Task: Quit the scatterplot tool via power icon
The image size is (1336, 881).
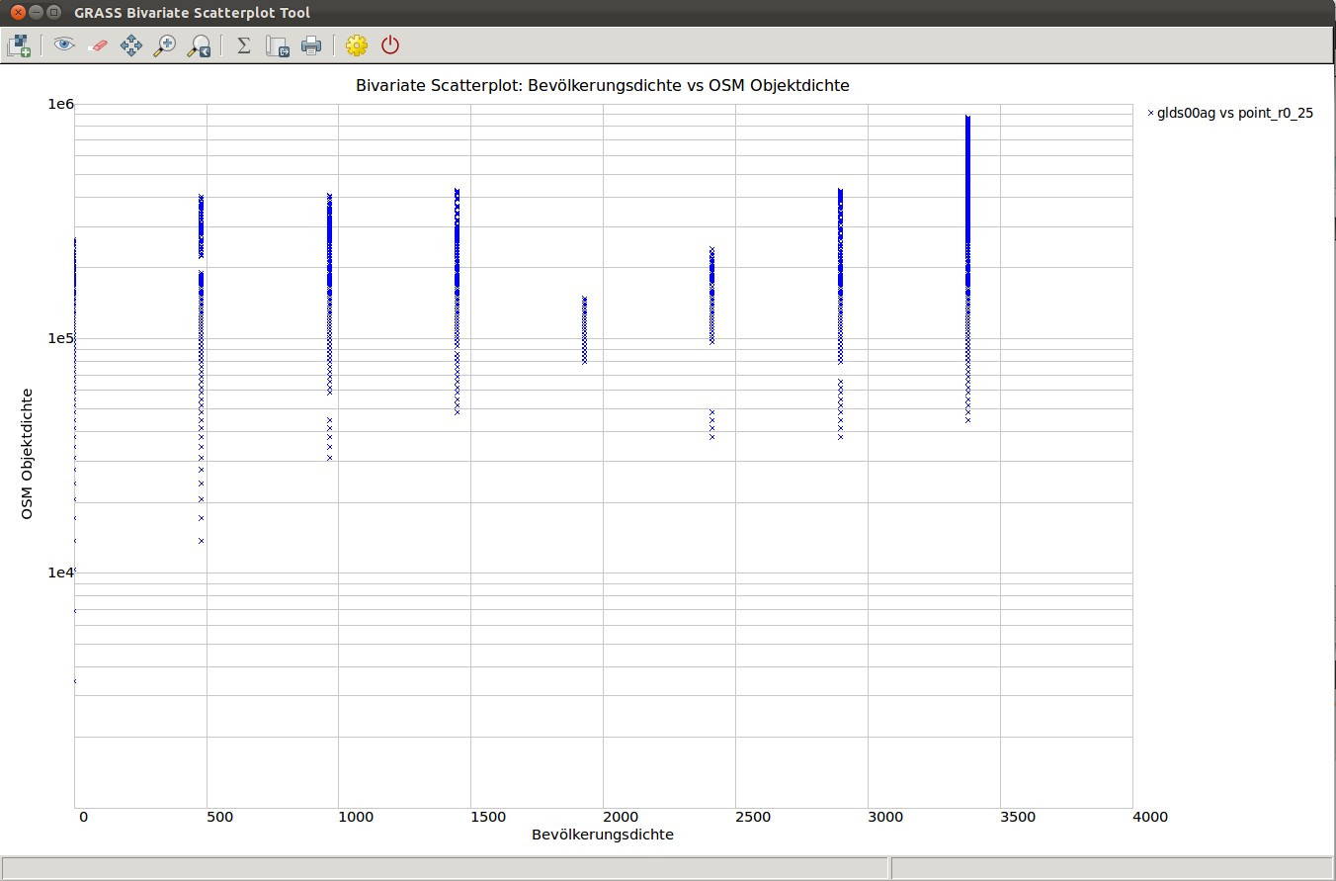Action: [x=390, y=45]
